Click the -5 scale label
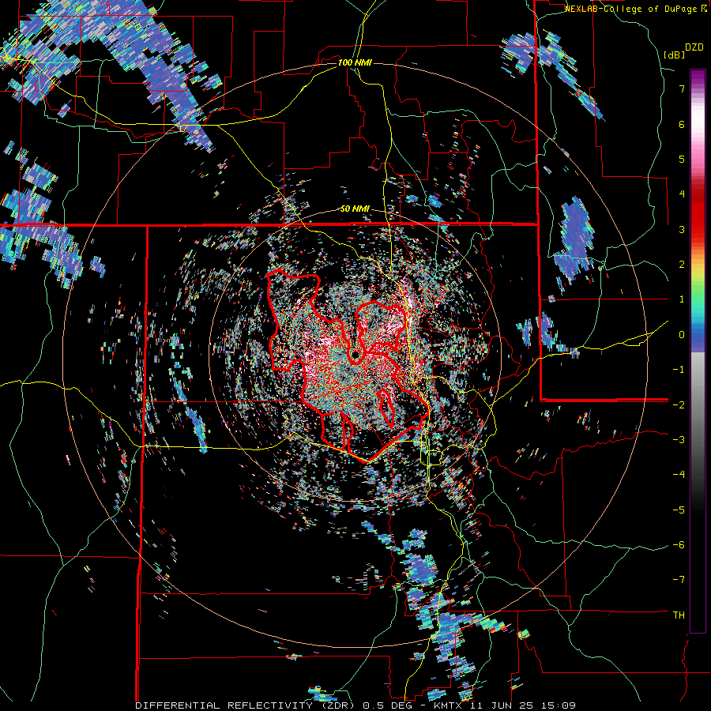 (x=679, y=510)
